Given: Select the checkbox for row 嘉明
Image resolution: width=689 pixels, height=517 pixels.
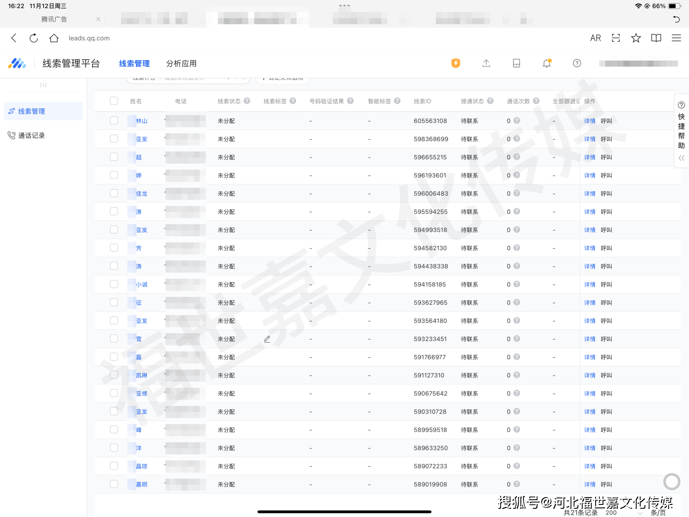Looking at the screenshot, I should tap(114, 484).
